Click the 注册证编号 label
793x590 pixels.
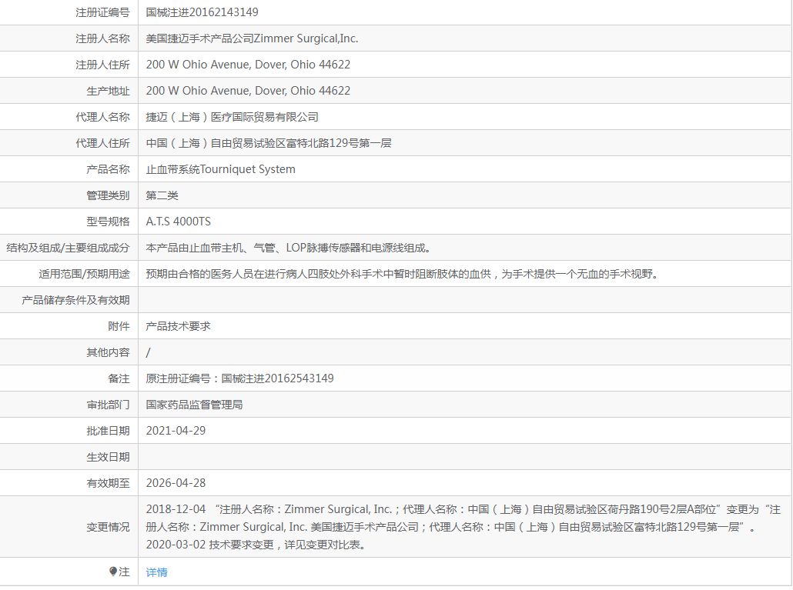(102, 12)
